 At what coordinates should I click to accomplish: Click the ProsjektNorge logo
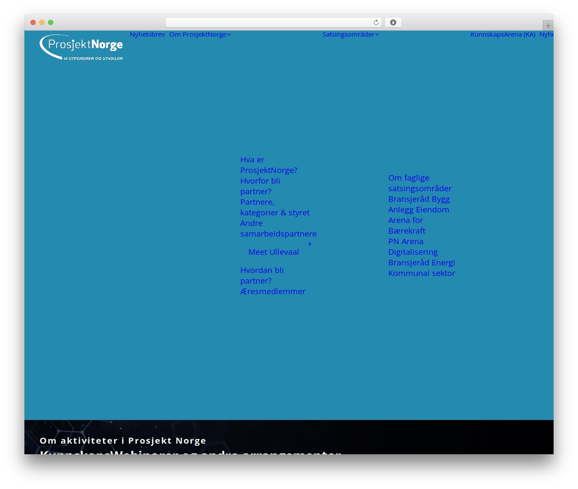(81, 47)
